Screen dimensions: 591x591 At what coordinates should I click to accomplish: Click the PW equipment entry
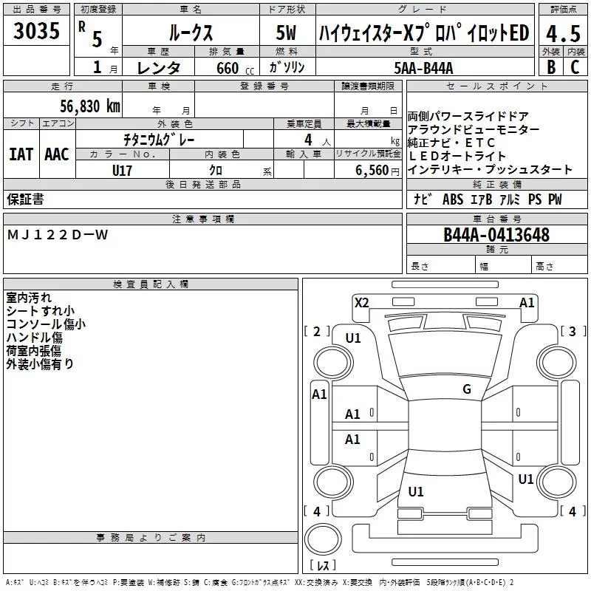pos(555,199)
